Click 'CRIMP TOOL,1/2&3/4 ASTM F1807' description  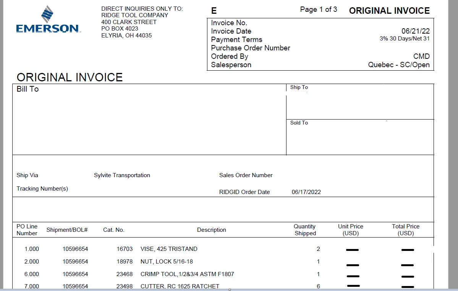tap(187, 274)
